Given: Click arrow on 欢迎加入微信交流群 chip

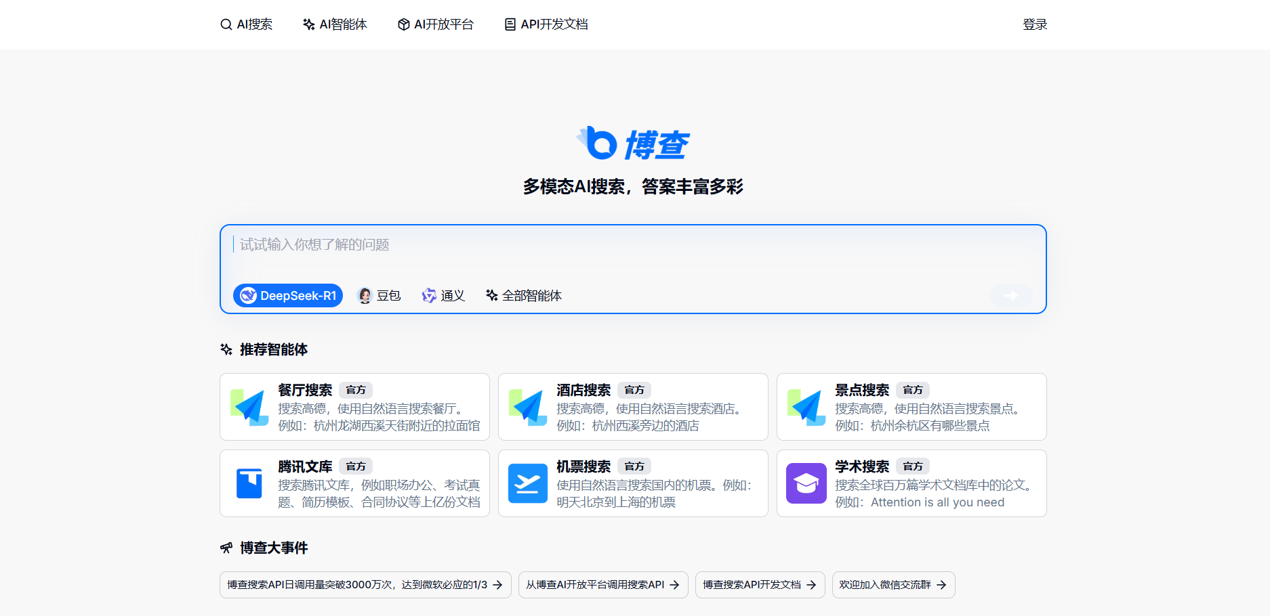Looking at the screenshot, I should [941, 585].
